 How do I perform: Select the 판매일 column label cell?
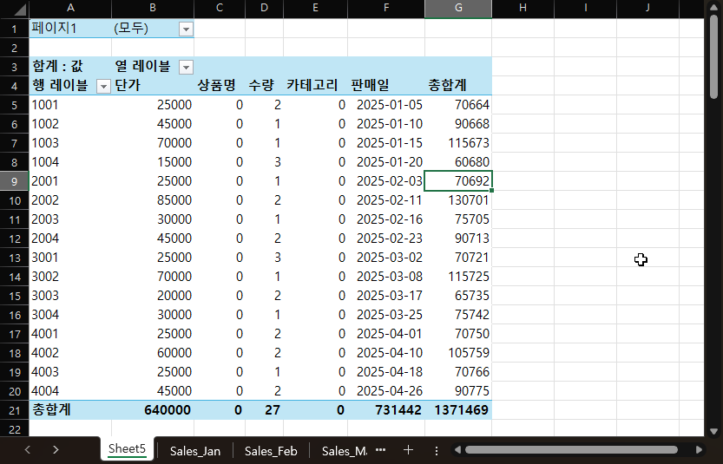386,86
